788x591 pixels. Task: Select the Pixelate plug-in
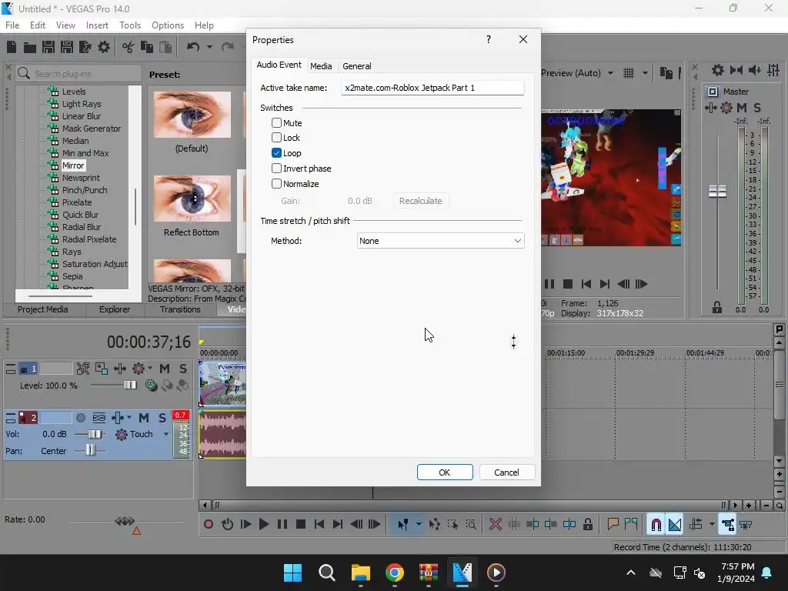pyautogui.click(x=77, y=202)
